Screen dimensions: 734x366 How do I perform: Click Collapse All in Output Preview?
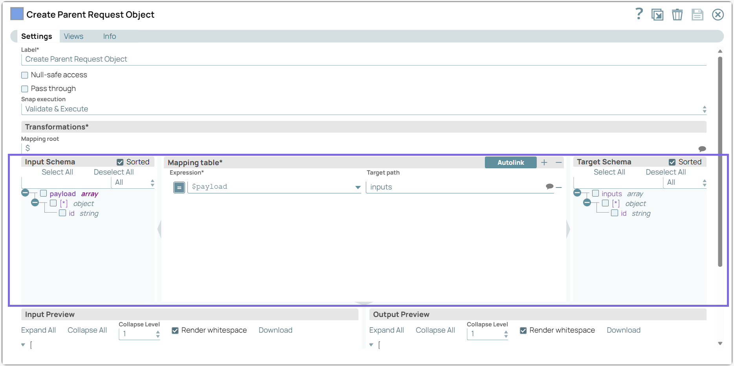(435, 330)
